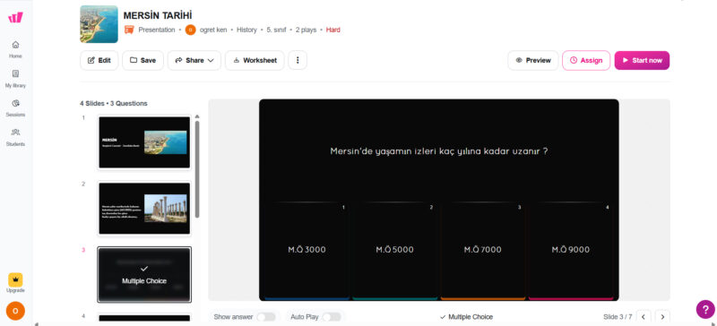Open My library in sidebar
Screen dimensions: 717x326
[x=15, y=79]
